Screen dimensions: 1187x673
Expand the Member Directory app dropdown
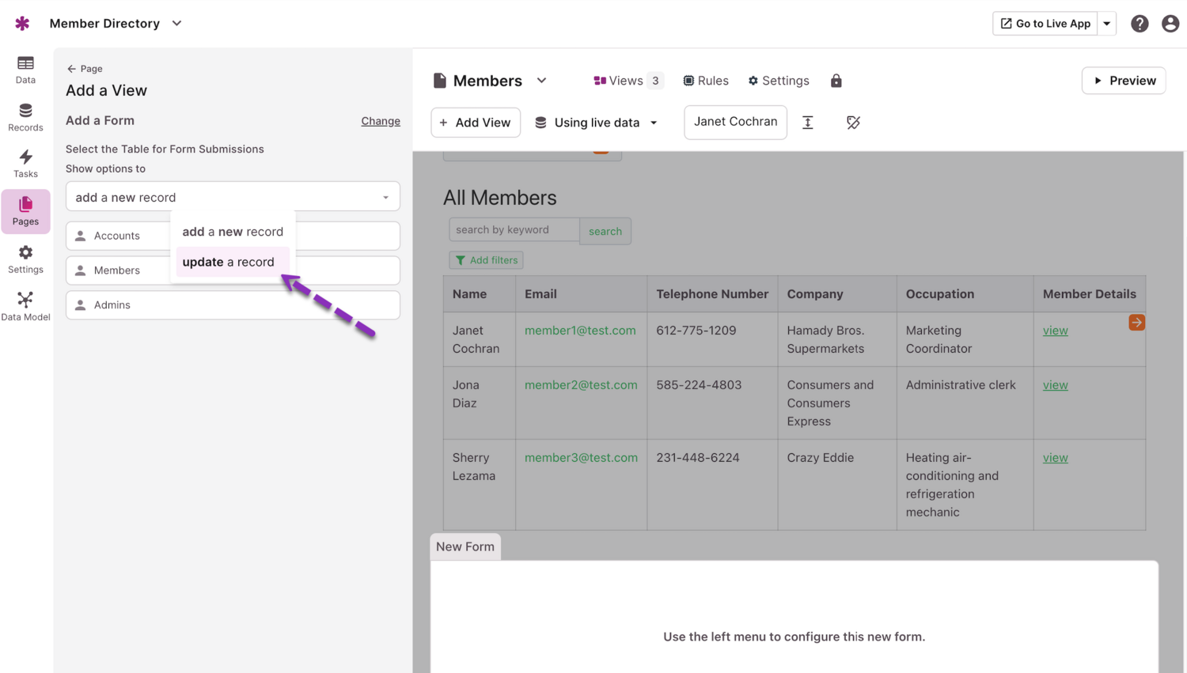pyautogui.click(x=177, y=24)
